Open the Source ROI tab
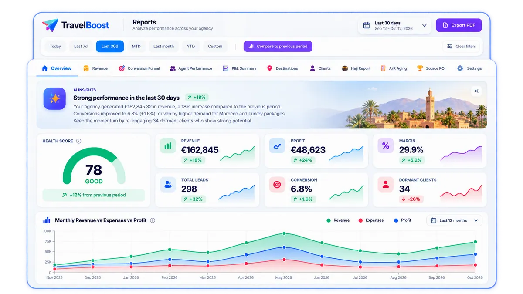This screenshot has width=523, height=294. tap(431, 68)
